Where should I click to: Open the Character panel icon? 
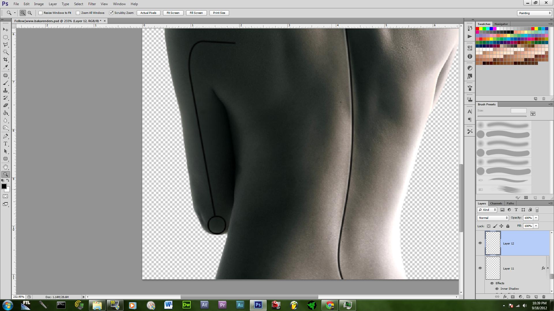(470, 111)
